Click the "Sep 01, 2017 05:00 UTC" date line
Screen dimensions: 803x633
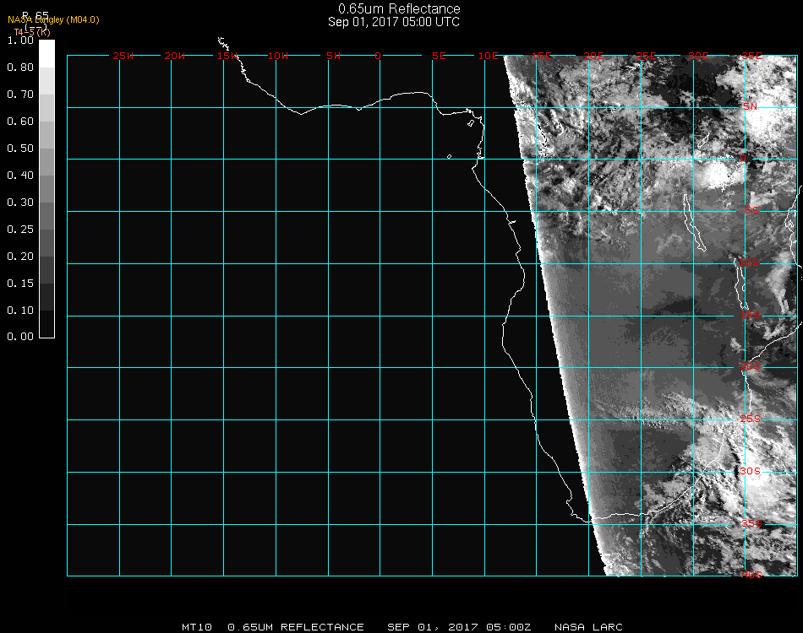click(x=394, y=22)
